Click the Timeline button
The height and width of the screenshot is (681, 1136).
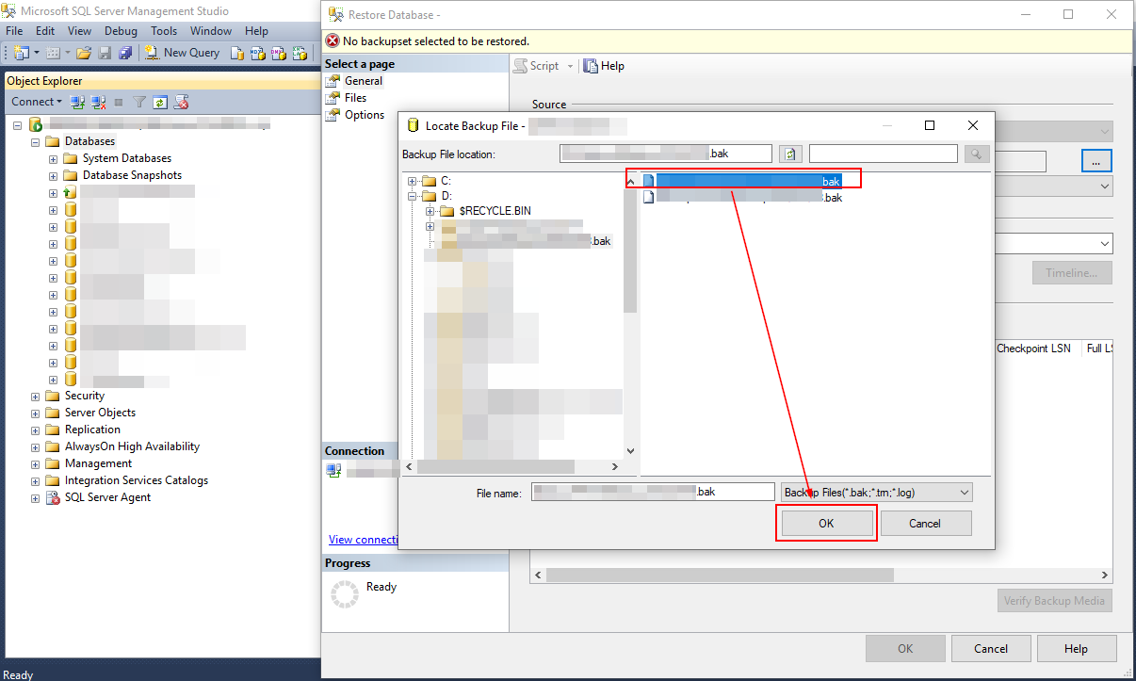click(x=1072, y=273)
